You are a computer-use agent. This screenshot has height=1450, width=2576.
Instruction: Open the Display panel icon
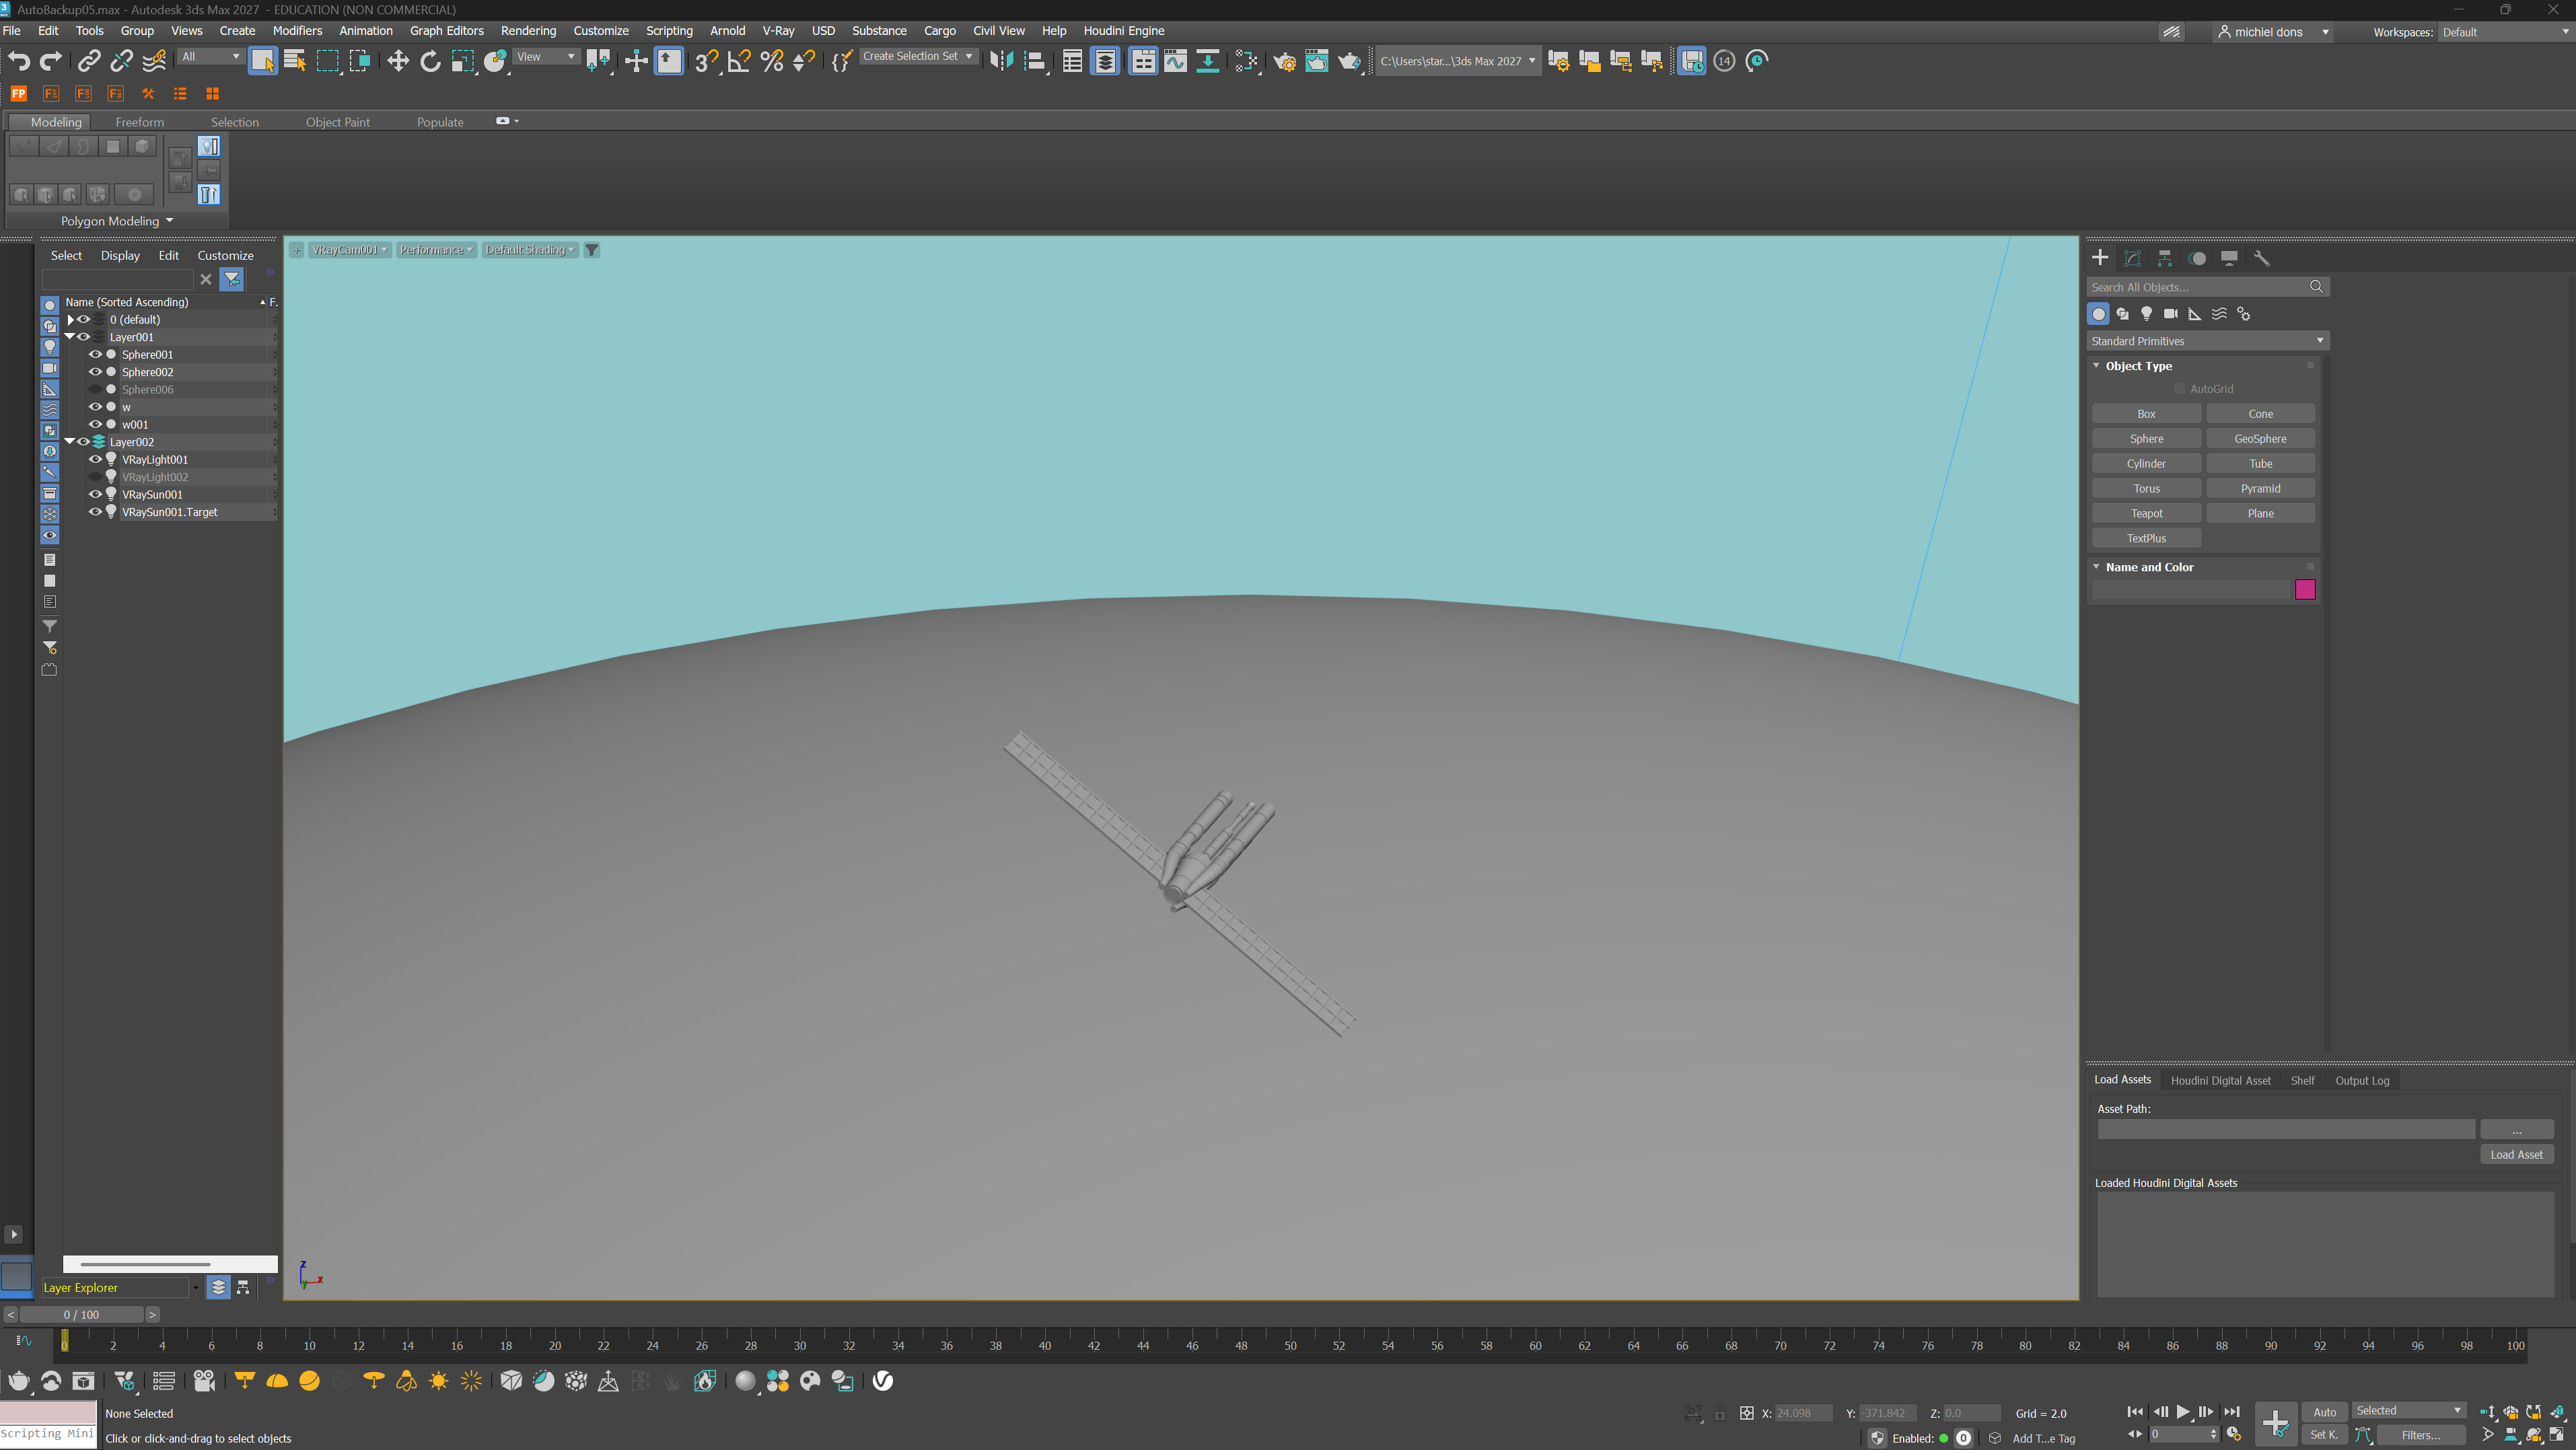coord(2229,258)
